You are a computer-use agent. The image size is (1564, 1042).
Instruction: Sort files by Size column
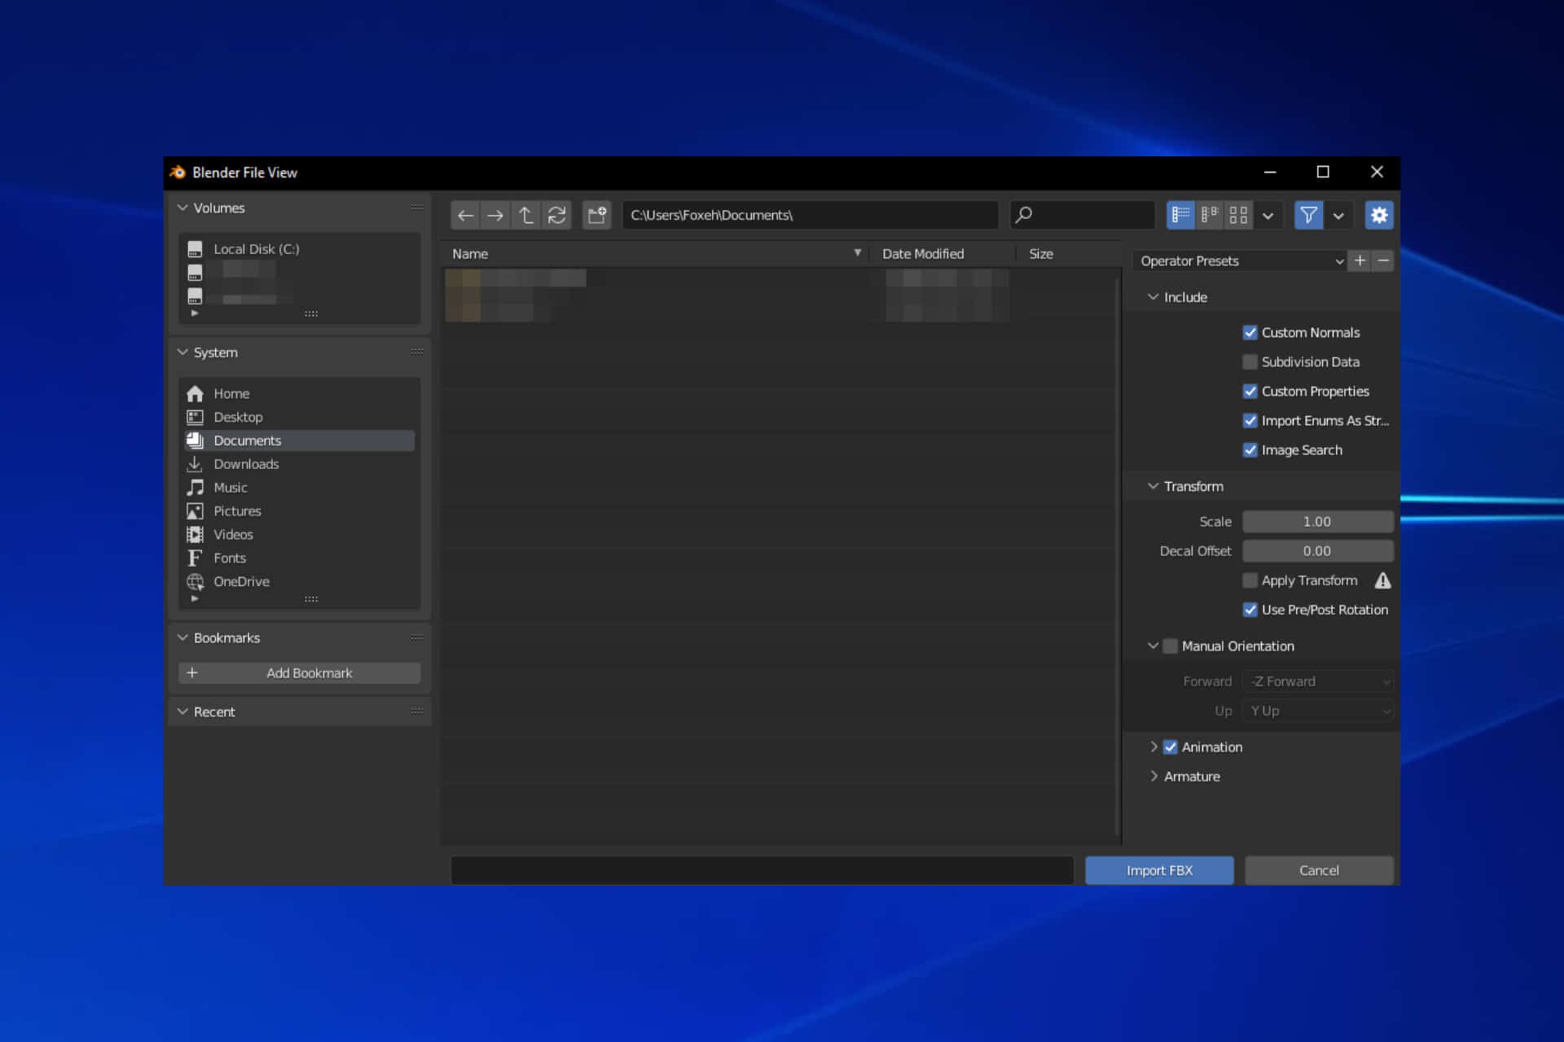(1067, 254)
